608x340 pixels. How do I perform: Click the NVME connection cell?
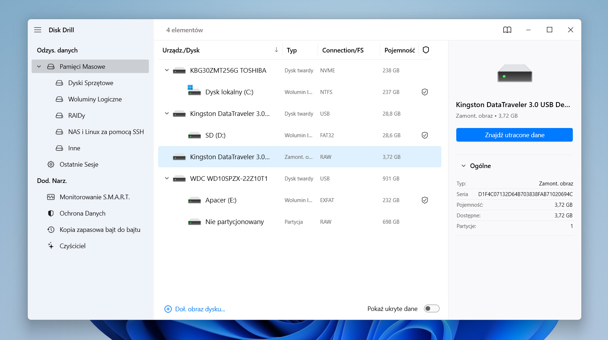[327, 71]
